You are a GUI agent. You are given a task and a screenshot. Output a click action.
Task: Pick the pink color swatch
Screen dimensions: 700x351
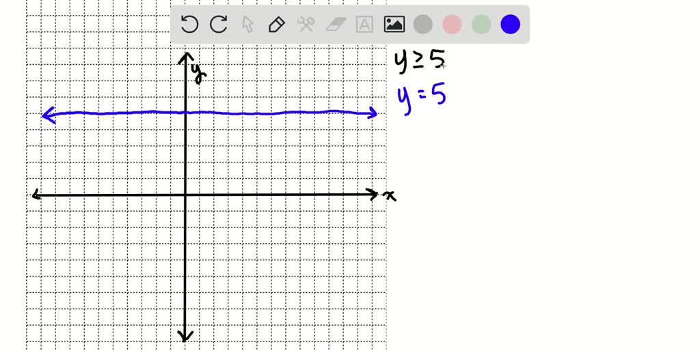click(x=452, y=24)
